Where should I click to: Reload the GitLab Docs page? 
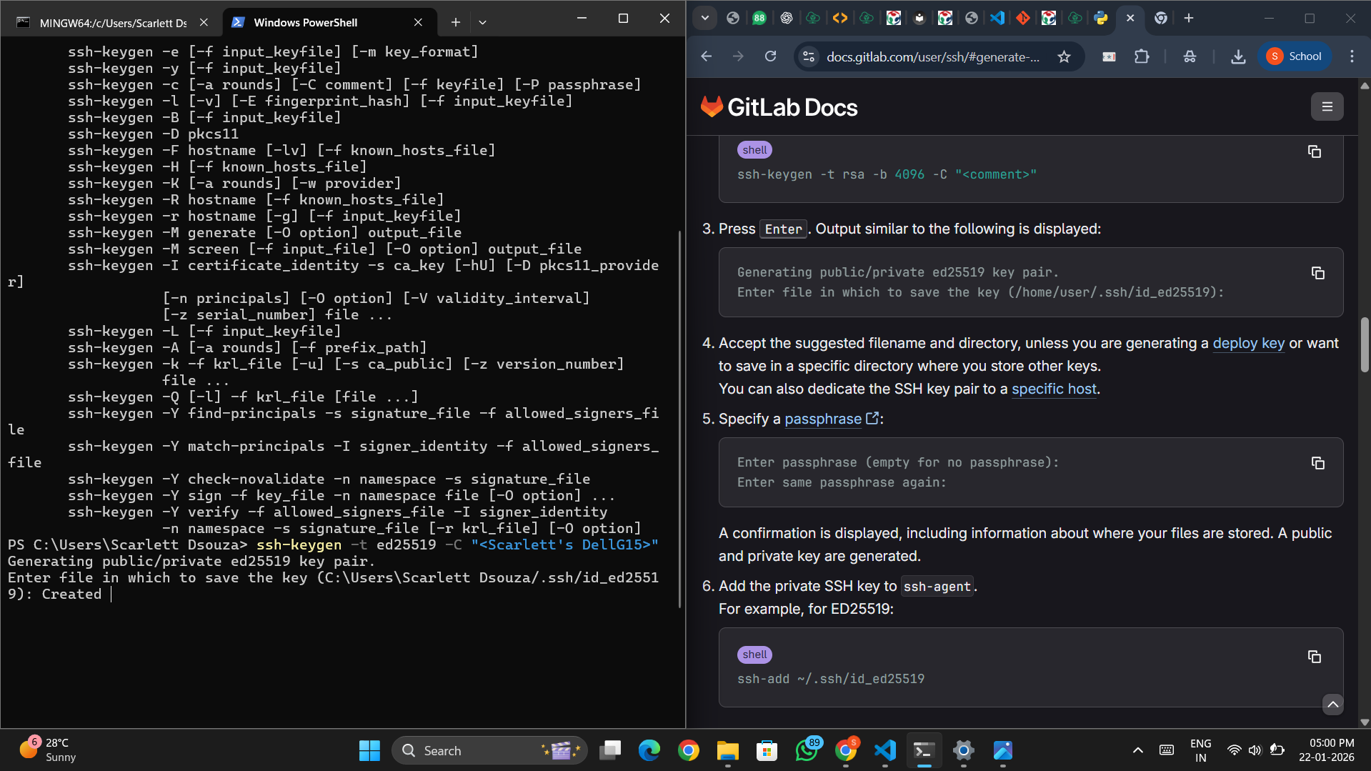pyautogui.click(x=770, y=56)
